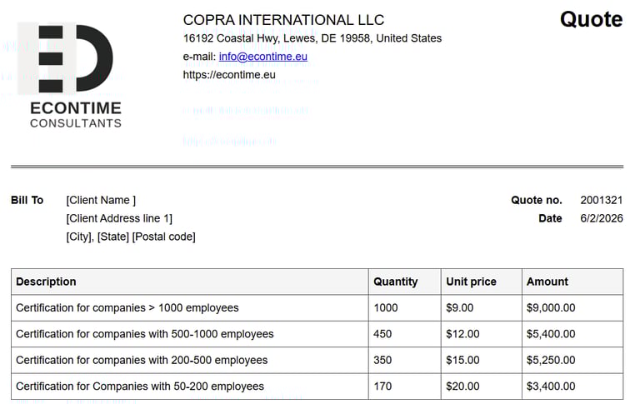
Task: Click the Quote title heading
Action: [591, 19]
